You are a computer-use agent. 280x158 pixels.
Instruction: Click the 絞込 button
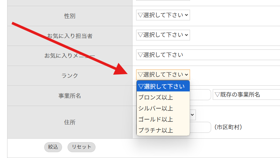click(53, 147)
